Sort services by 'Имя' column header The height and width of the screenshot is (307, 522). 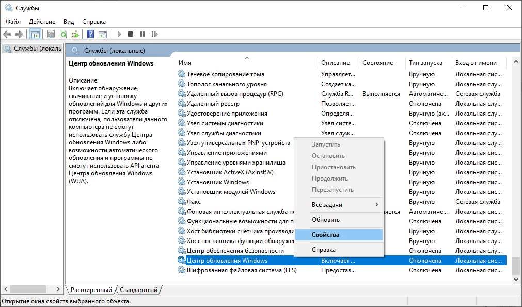coord(185,63)
